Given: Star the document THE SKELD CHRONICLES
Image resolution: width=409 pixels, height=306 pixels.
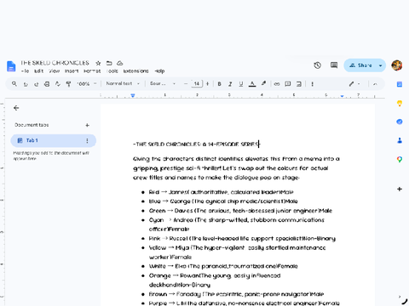Looking at the screenshot, I should (98, 63).
